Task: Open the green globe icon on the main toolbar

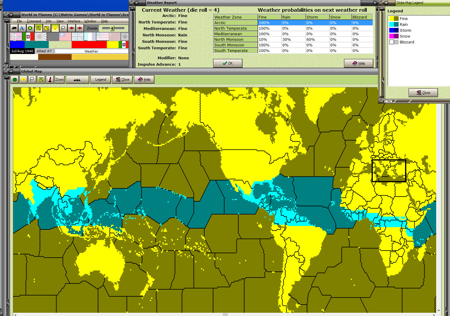Action: point(30,28)
